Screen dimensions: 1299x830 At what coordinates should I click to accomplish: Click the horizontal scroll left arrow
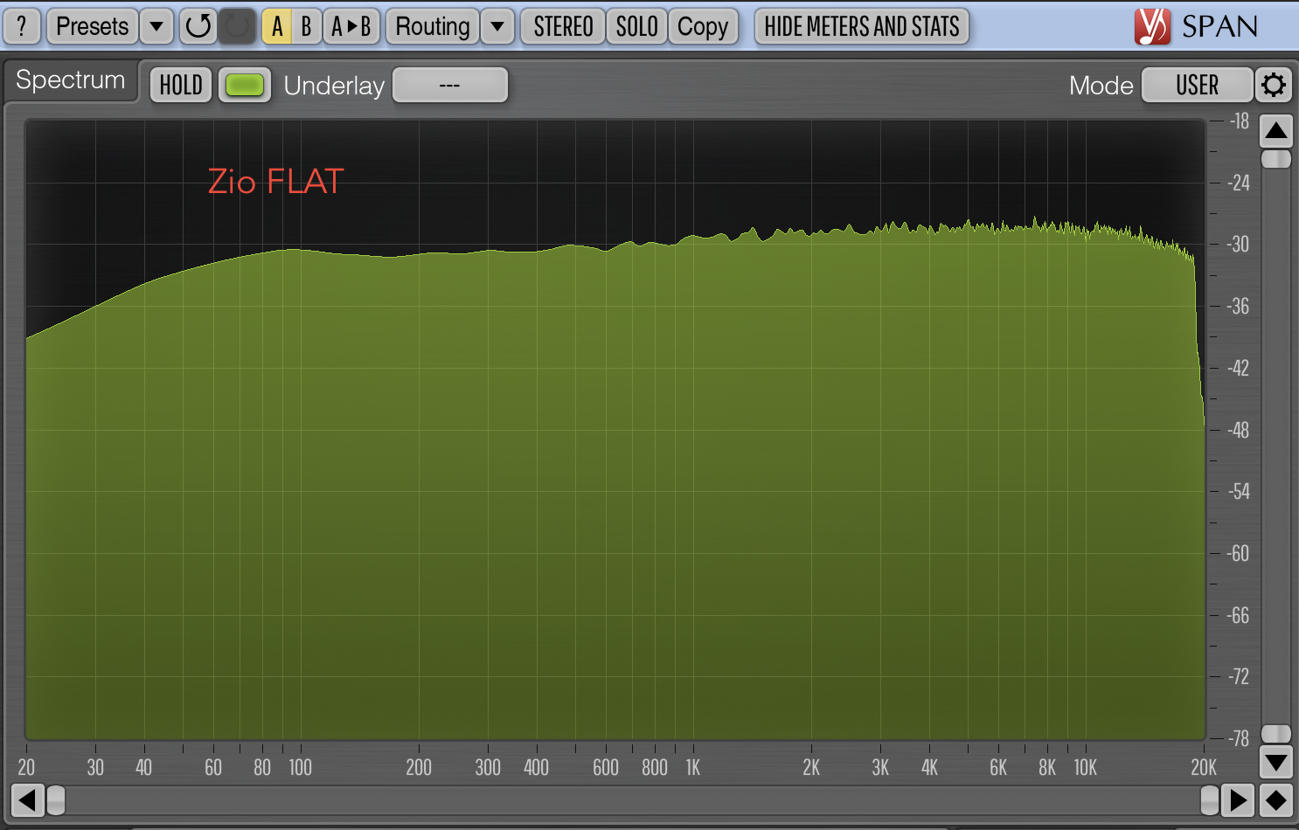[27, 799]
